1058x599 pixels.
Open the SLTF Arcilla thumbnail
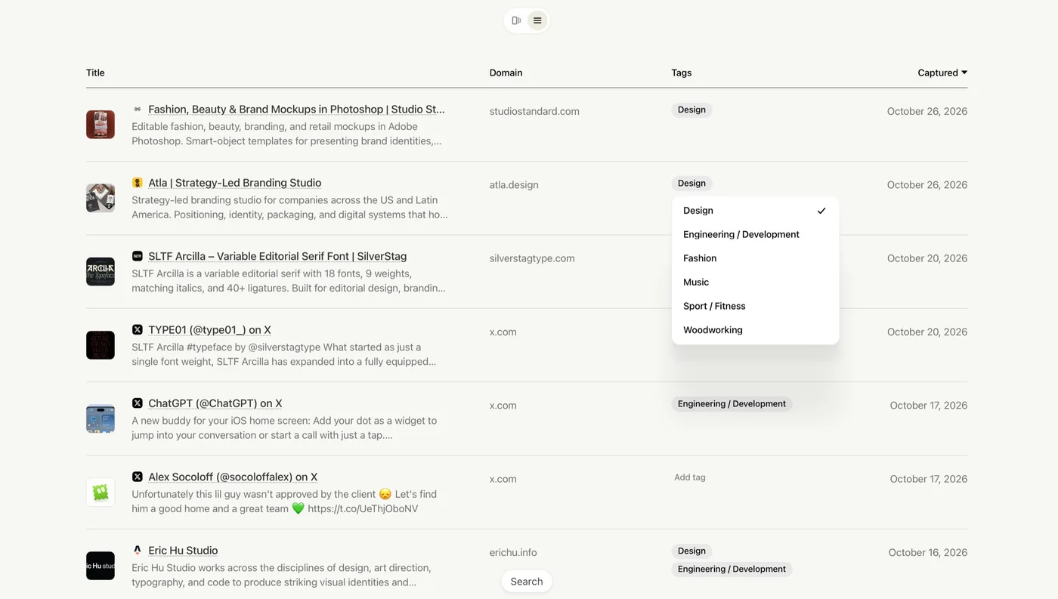click(x=101, y=271)
